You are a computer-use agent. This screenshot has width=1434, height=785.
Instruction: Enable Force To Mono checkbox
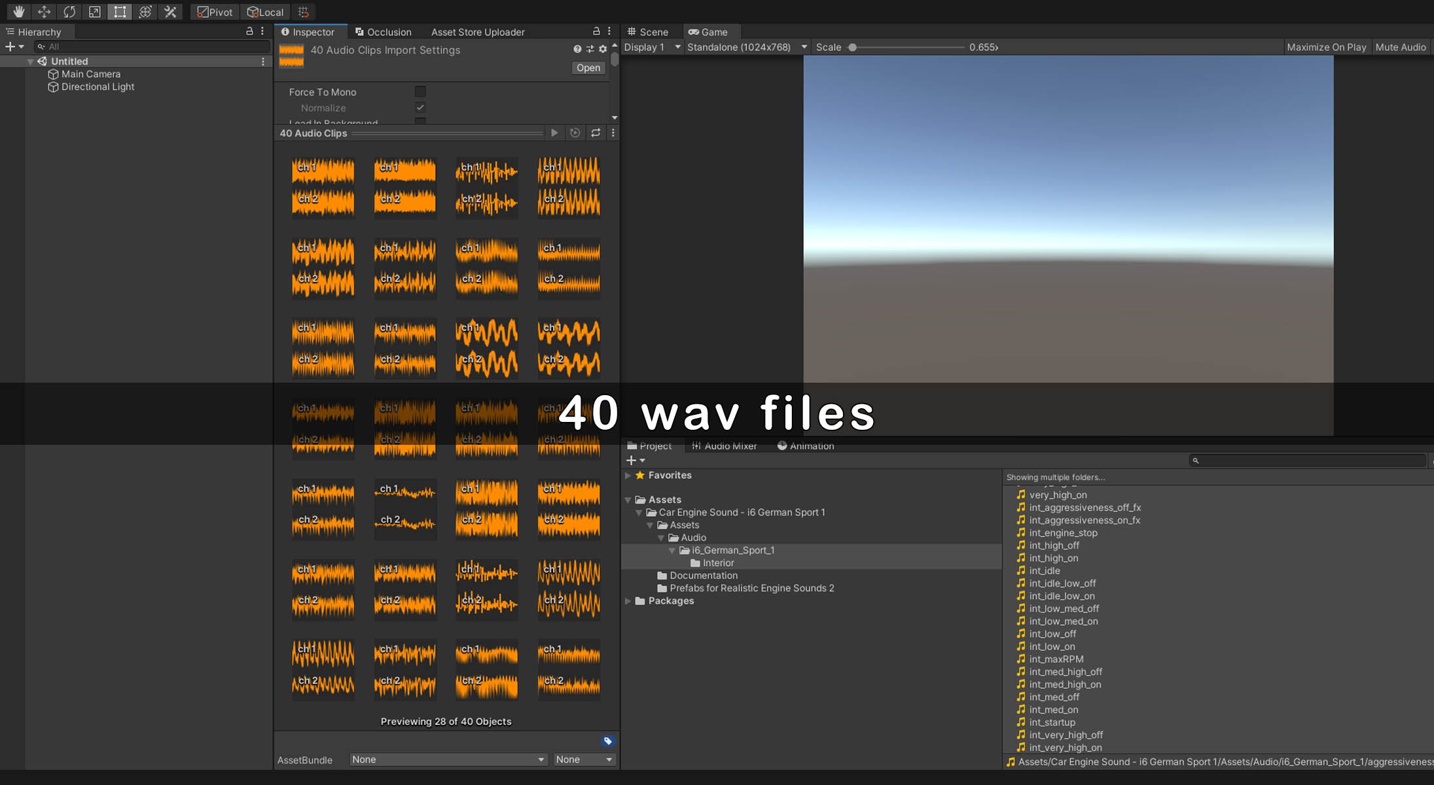click(x=420, y=92)
